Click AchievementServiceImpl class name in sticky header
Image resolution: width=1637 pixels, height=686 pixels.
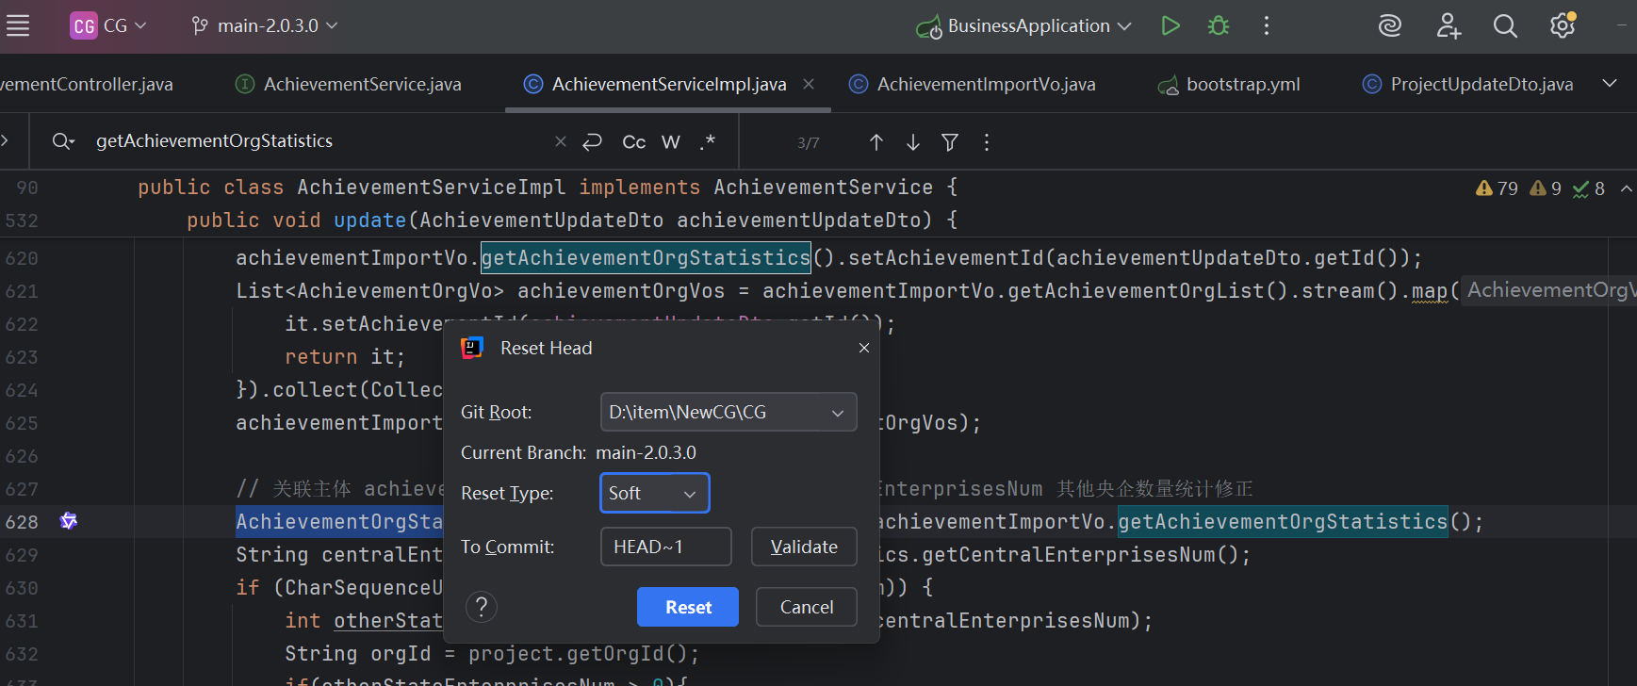pos(432,188)
